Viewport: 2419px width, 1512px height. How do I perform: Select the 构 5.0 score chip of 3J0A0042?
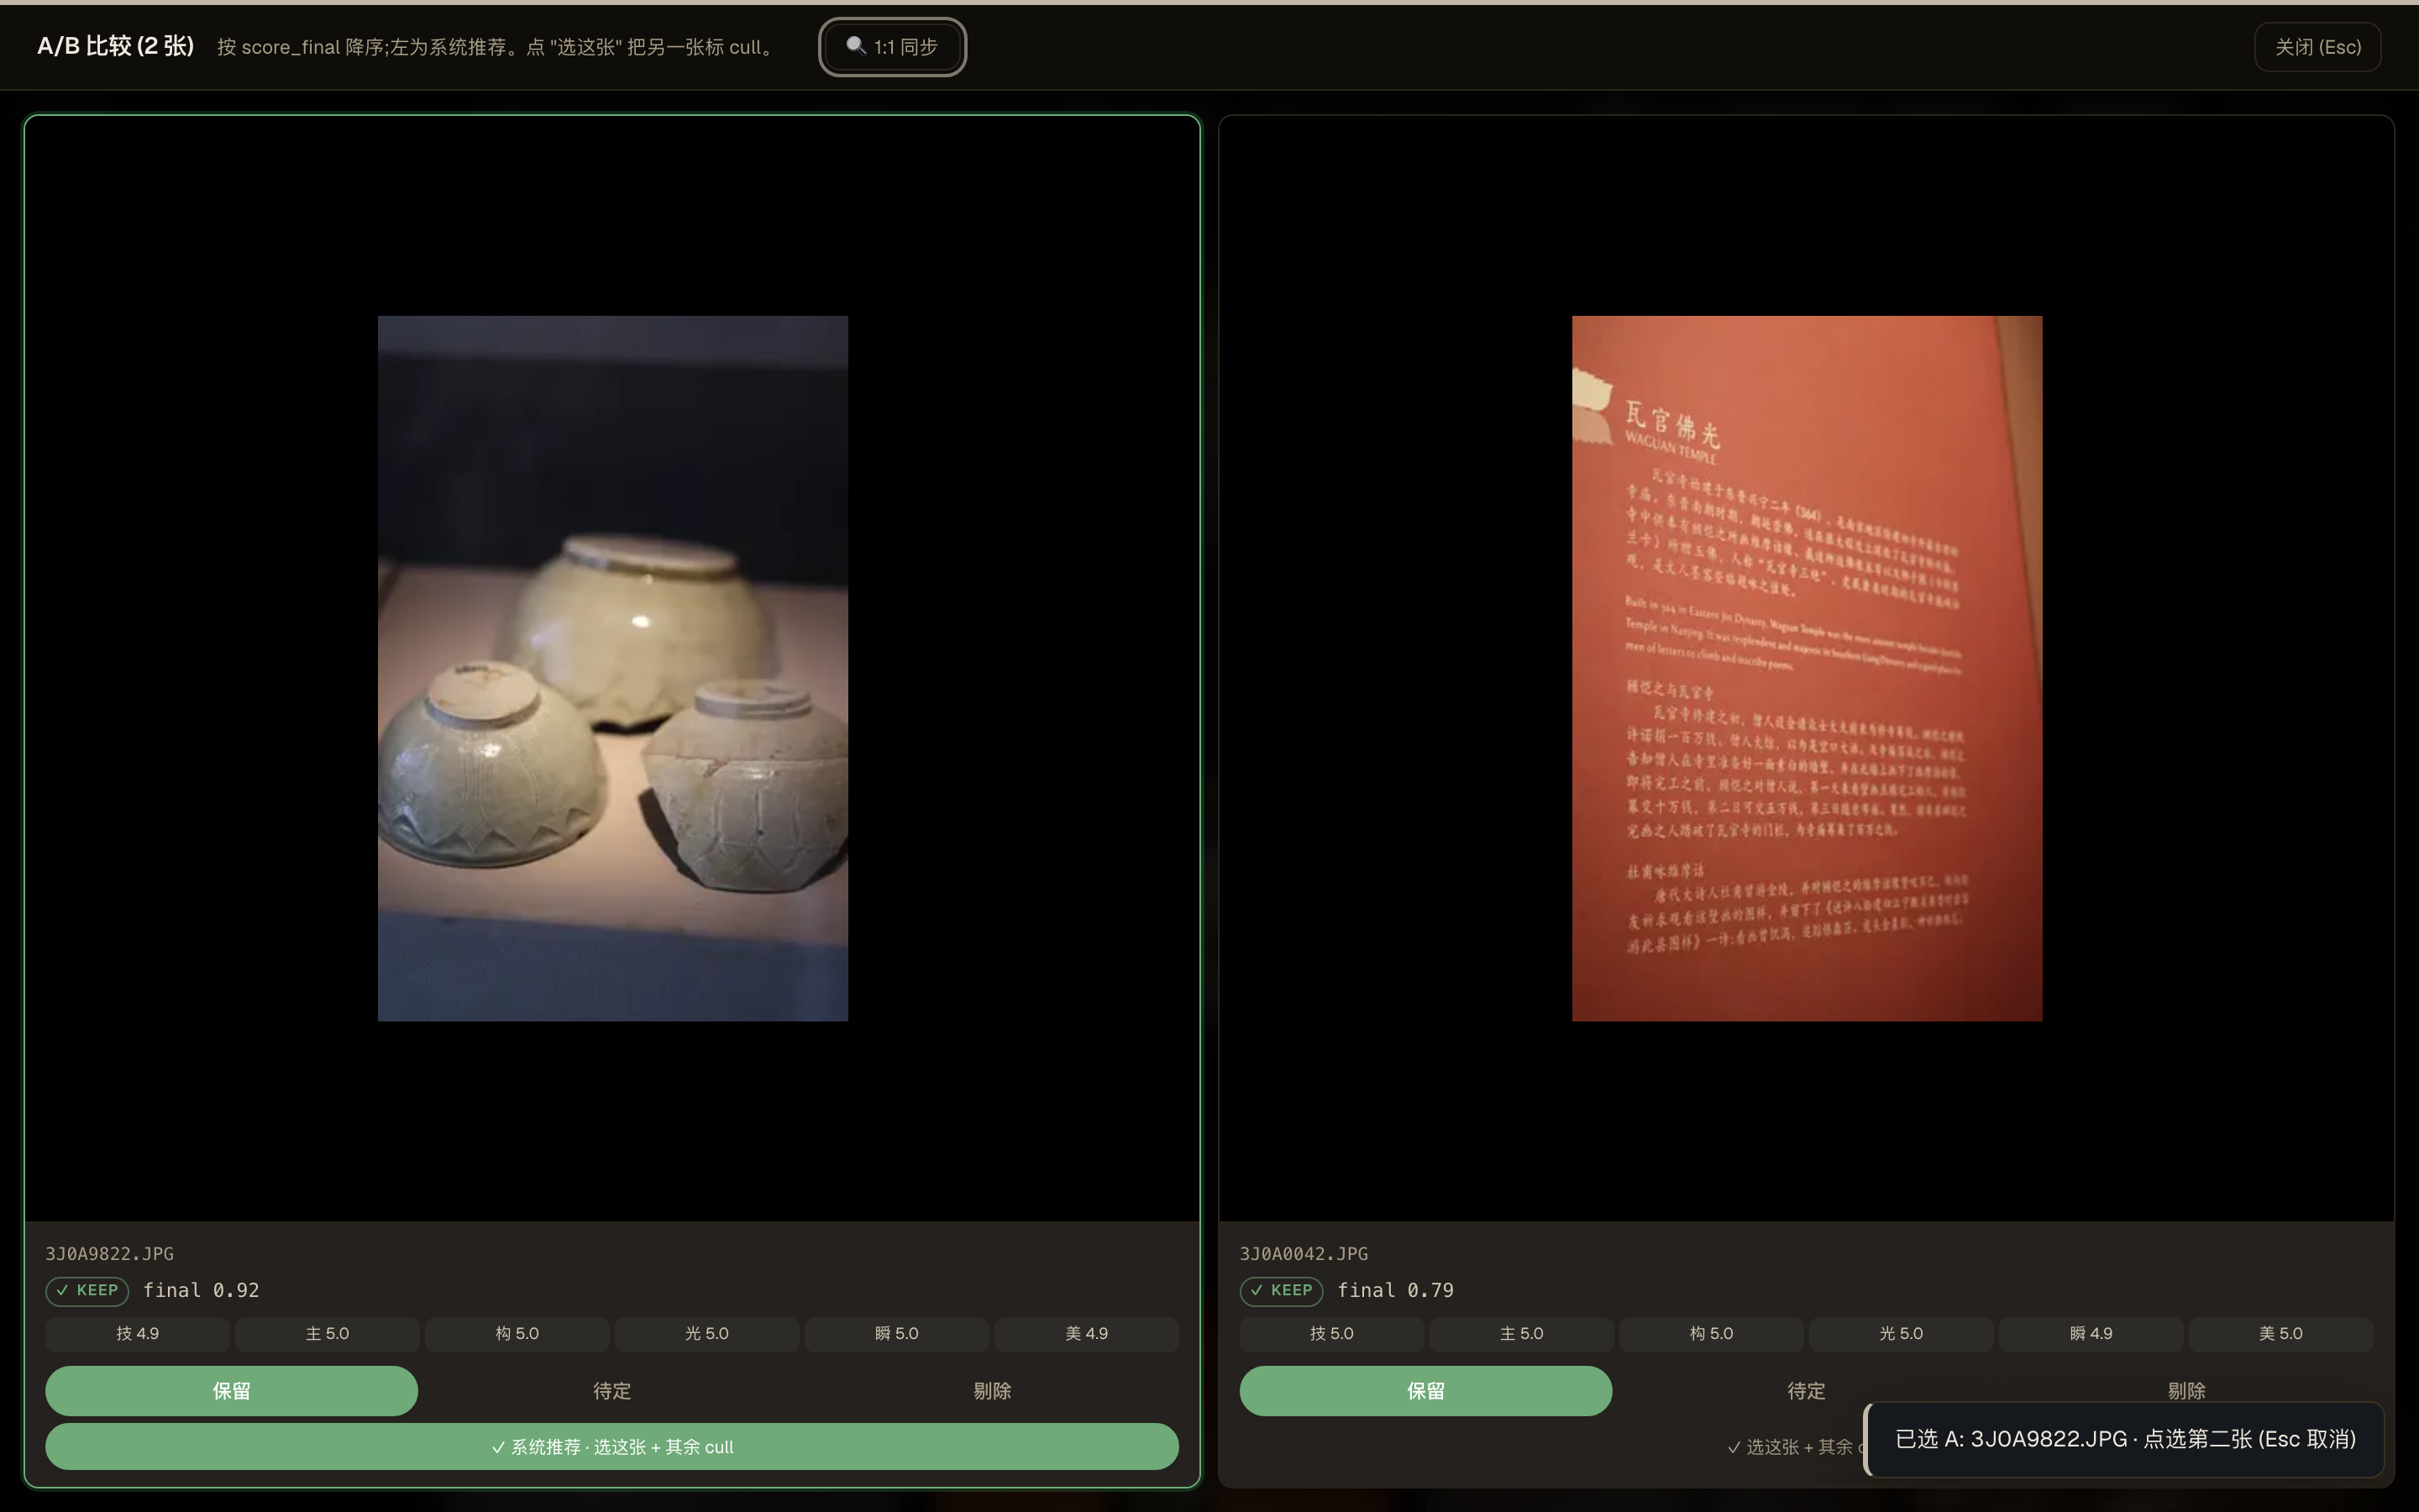(1711, 1333)
